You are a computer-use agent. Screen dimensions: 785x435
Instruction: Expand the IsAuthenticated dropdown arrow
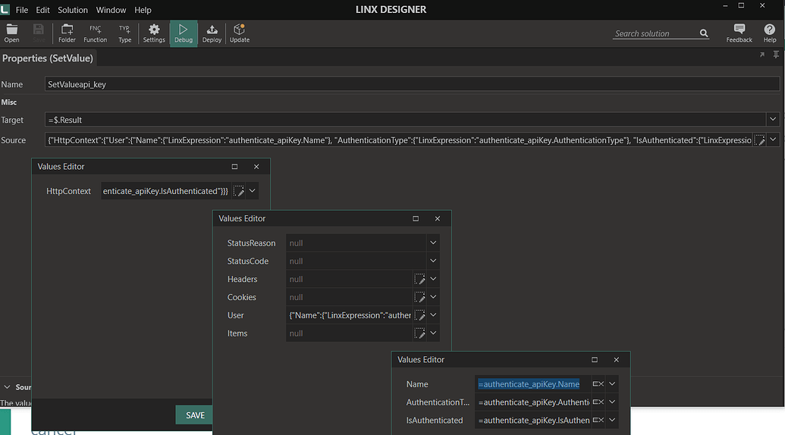pos(612,420)
